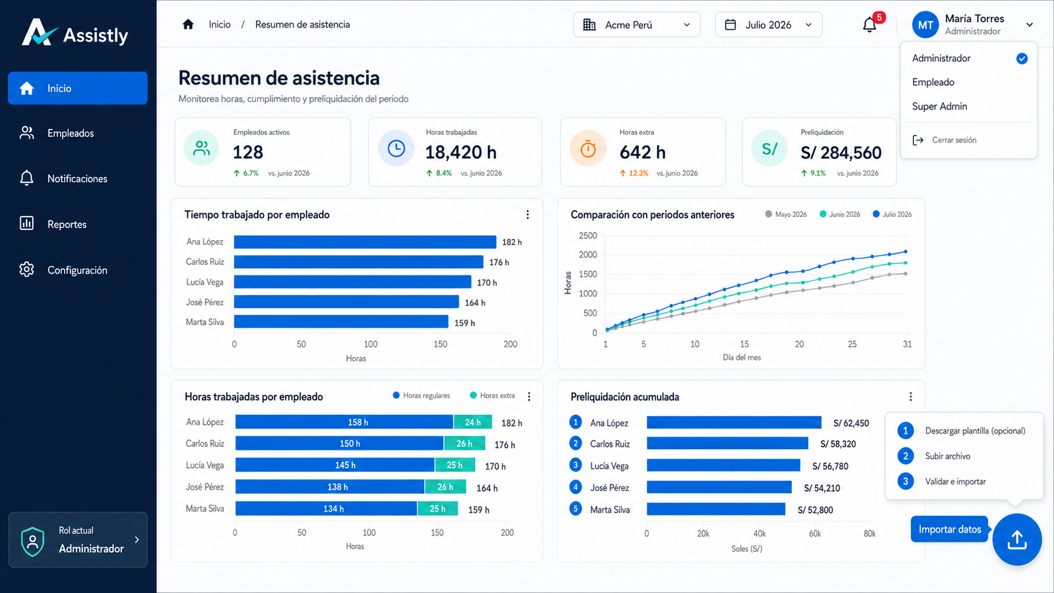The height and width of the screenshot is (593, 1054).
Task: Toggle Horas regulares legend series
Action: (x=421, y=396)
